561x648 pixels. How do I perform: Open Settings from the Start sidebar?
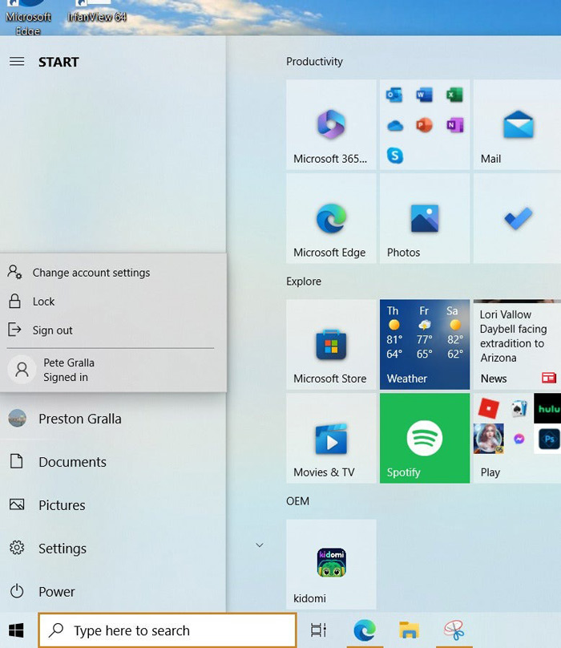click(113, 549)
